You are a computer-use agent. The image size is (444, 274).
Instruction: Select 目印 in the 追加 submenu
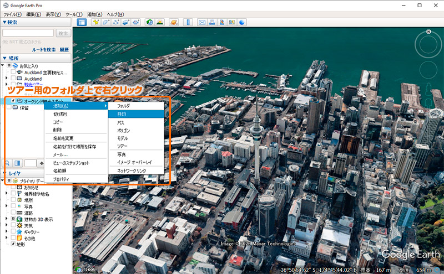(136, 114)
